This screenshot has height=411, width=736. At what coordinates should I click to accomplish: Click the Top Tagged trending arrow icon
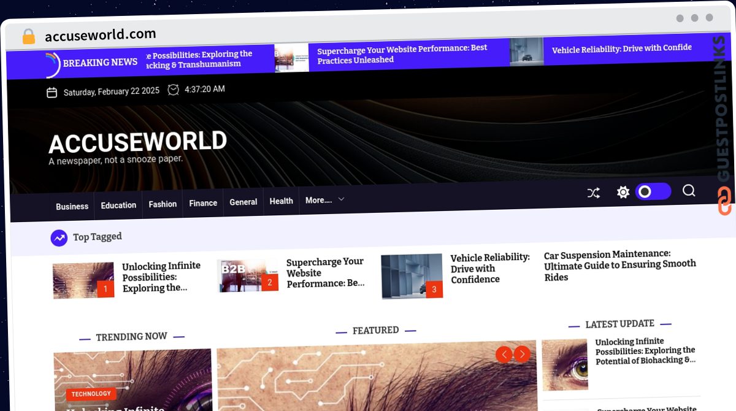[x=59, y=237]
